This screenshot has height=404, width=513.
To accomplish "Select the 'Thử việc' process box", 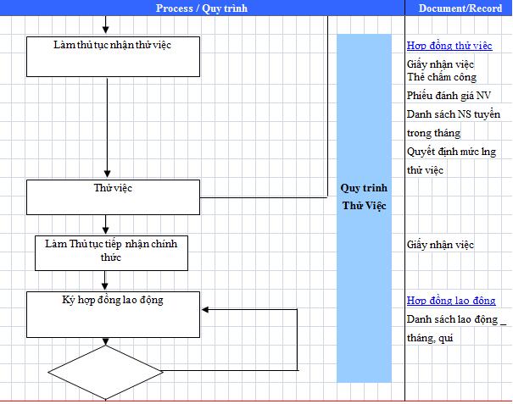I will (x=113, y=196).
